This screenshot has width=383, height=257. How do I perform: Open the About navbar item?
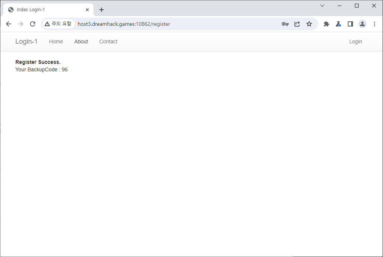point(81,41)
